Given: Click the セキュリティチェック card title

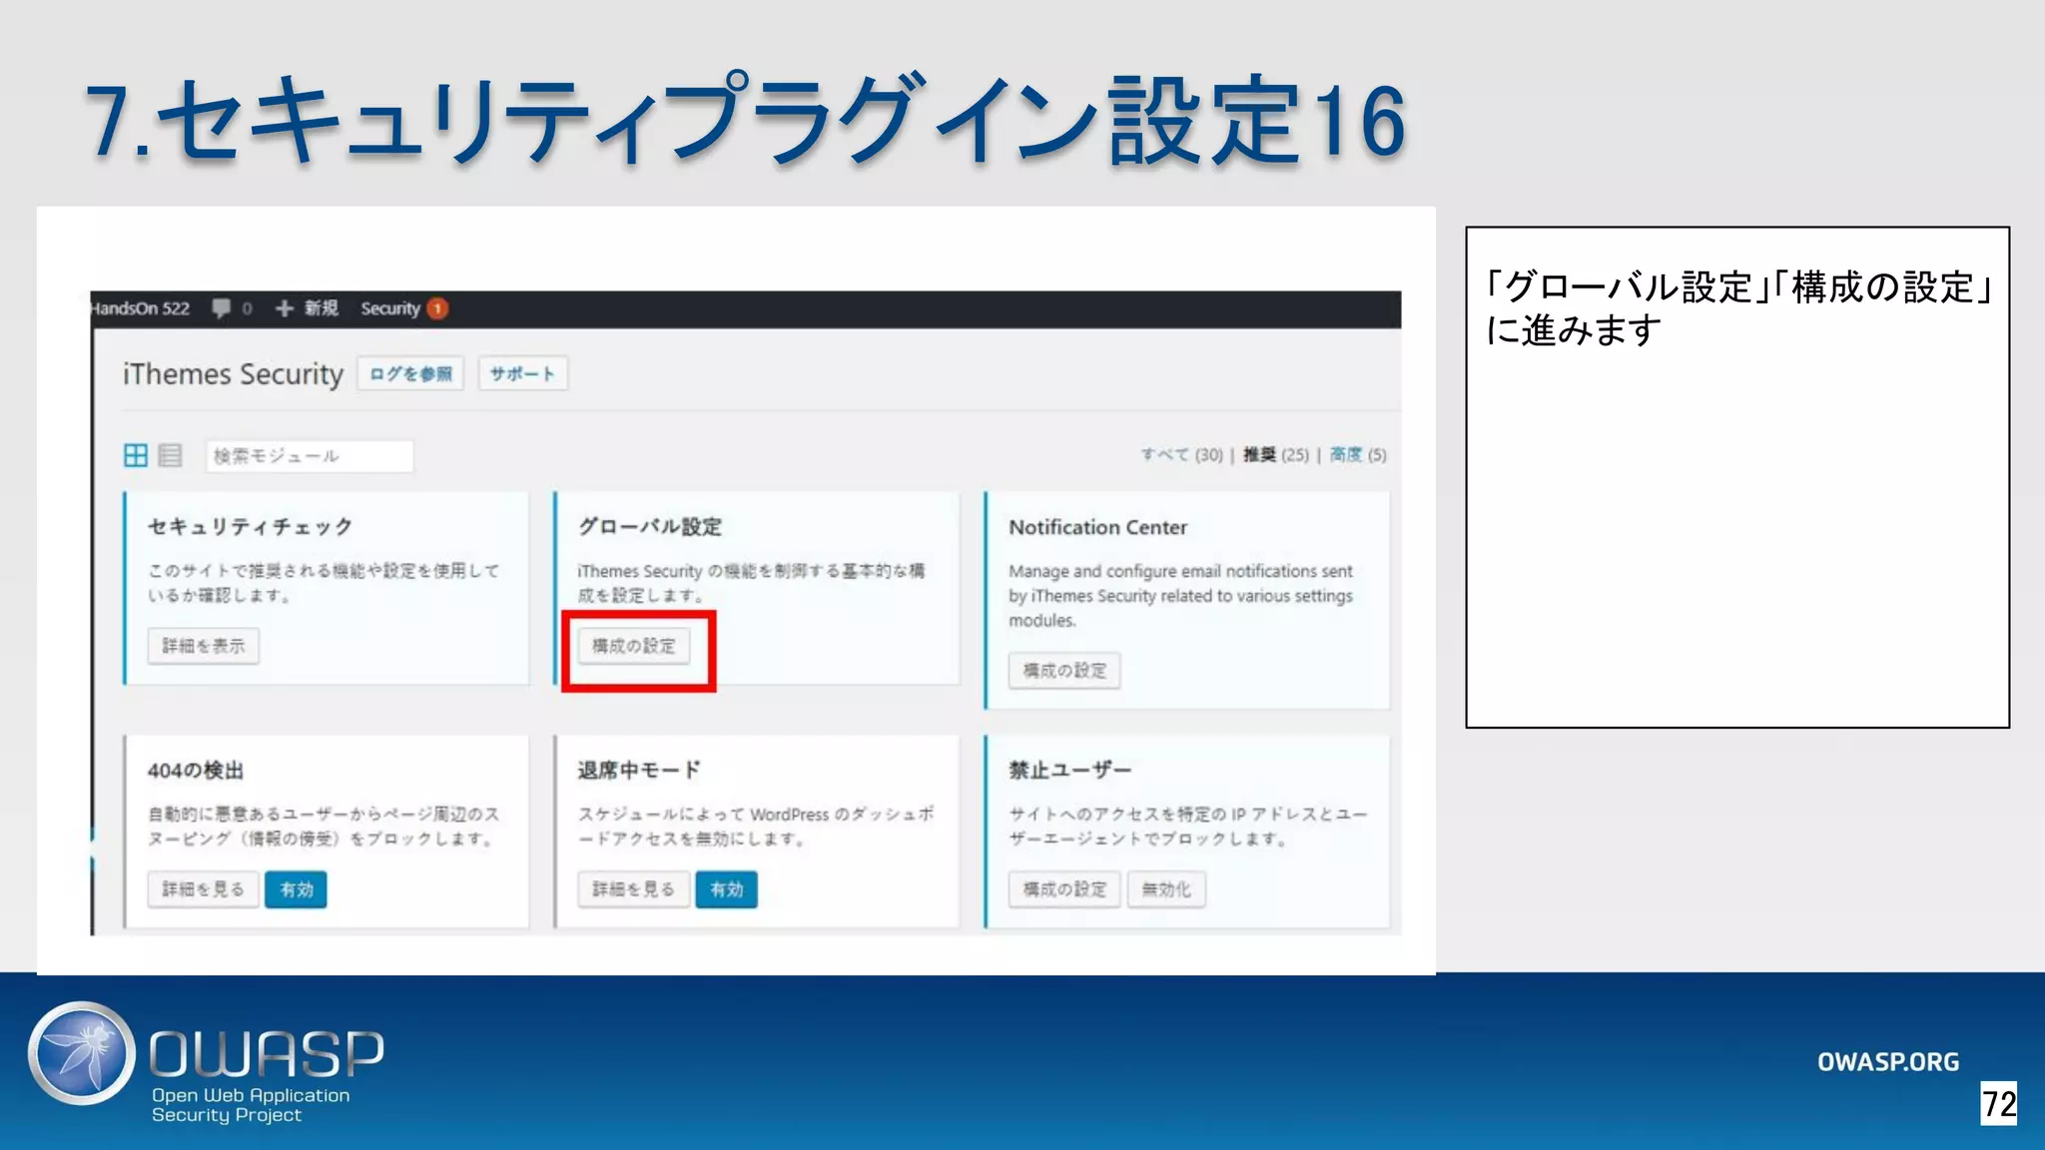Looking at the screenshot, I should tap(250, 526).
